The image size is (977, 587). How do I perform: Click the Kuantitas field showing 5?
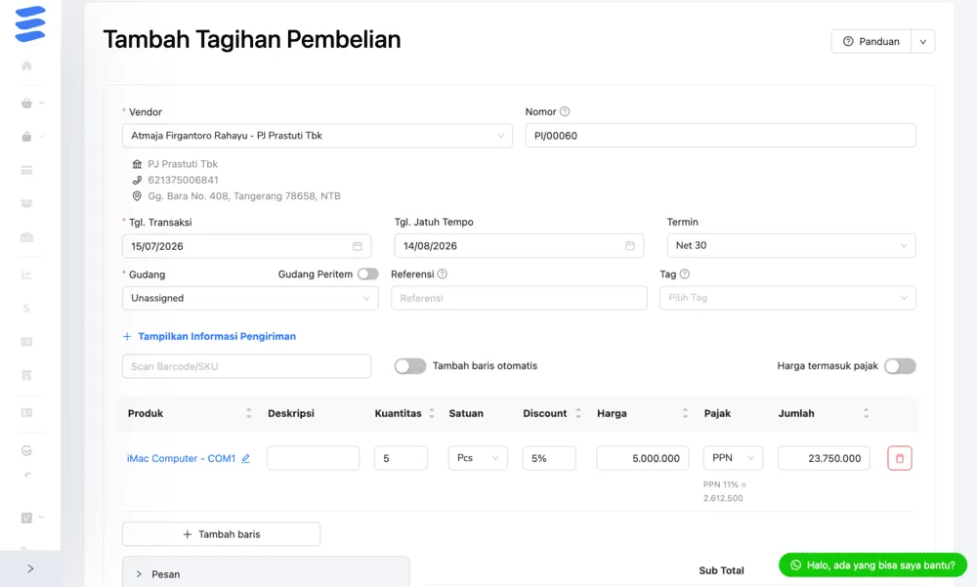(401, 458)
